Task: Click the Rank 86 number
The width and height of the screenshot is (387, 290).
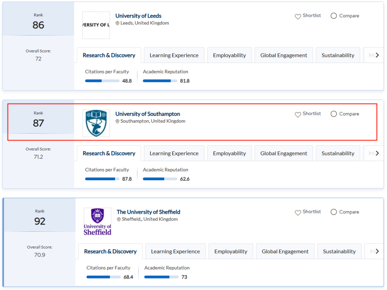Action: (x=38, y=25)
